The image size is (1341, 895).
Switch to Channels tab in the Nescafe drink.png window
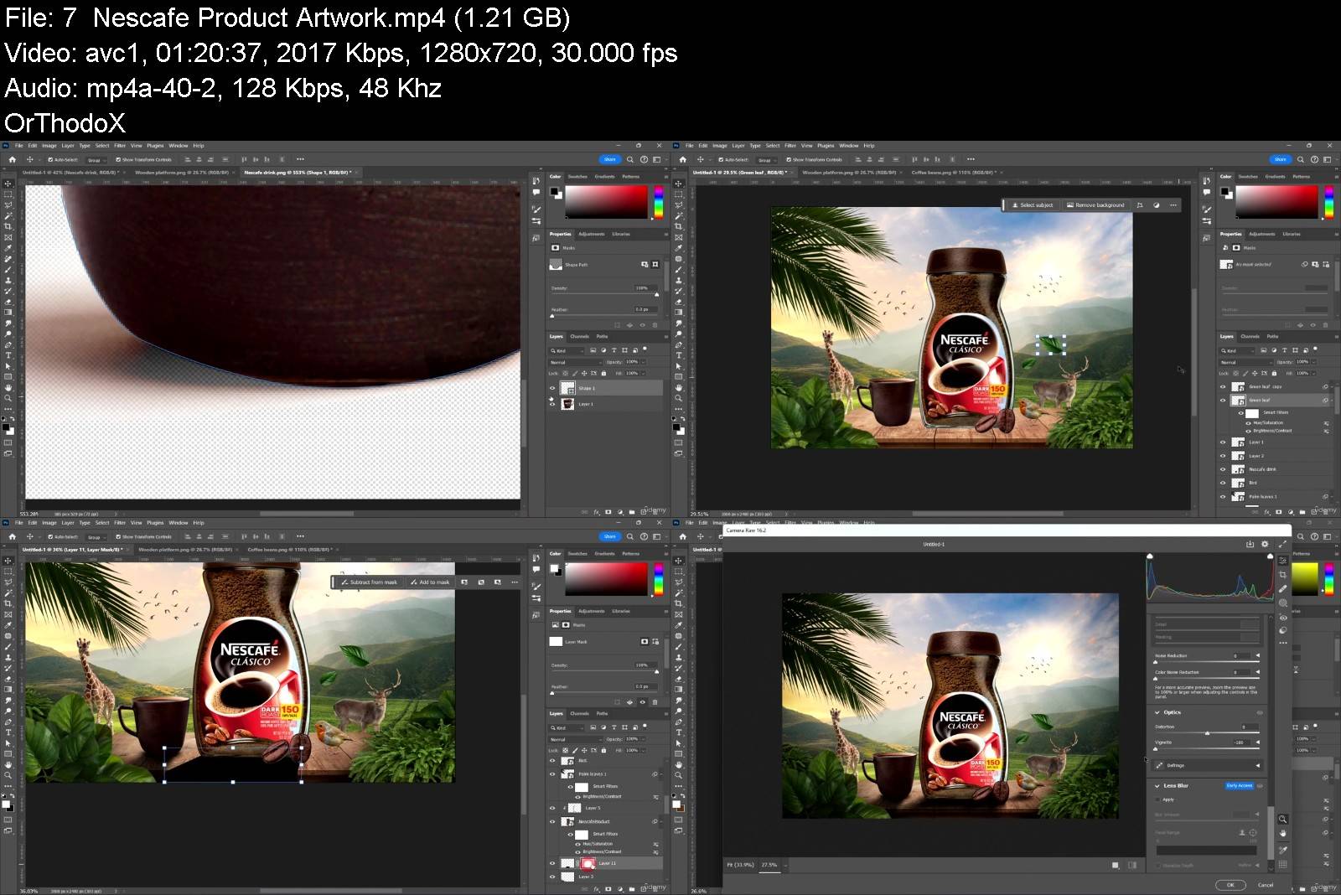(x=580, y=337)
